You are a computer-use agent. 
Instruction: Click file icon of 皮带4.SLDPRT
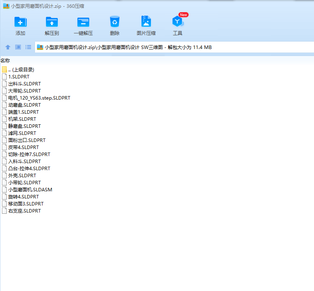click(4, 147)
